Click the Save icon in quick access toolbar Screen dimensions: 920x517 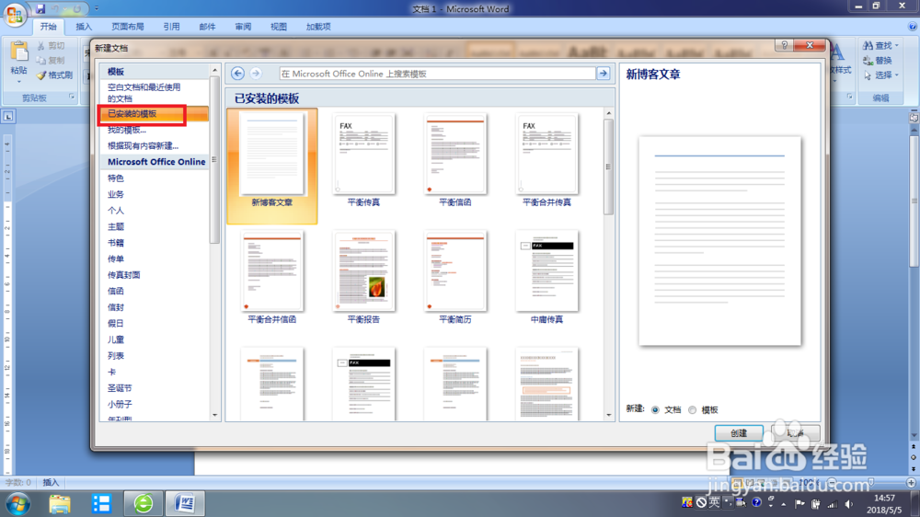40,9
